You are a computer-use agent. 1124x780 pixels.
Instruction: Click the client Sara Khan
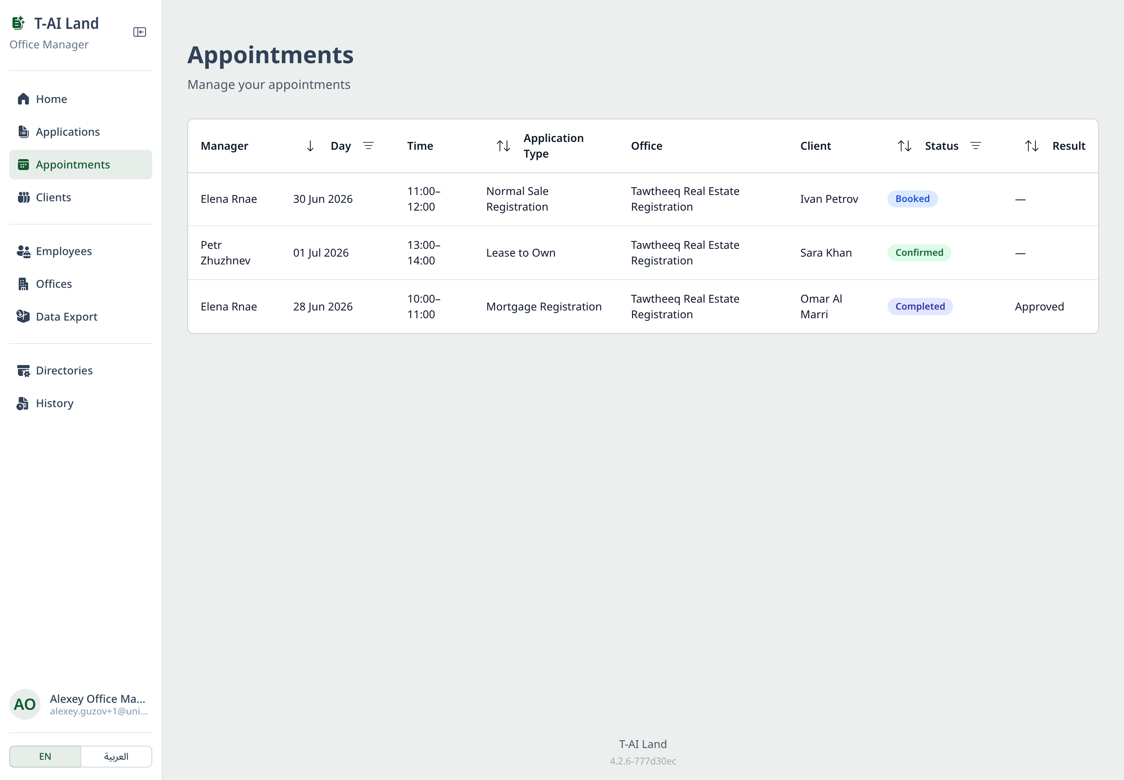pos(826,253)
